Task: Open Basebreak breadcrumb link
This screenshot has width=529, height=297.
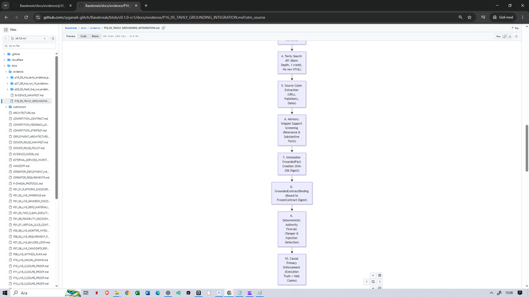Action: coord(71,28)
